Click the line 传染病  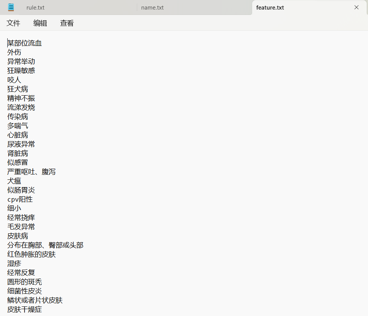pos(18,116)
